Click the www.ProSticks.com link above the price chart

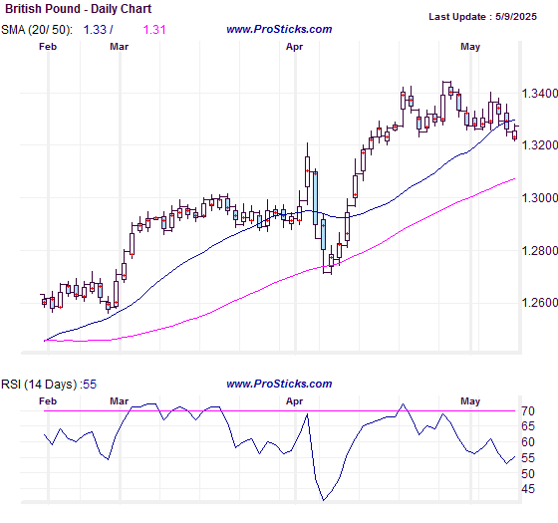tap(279, 29)
